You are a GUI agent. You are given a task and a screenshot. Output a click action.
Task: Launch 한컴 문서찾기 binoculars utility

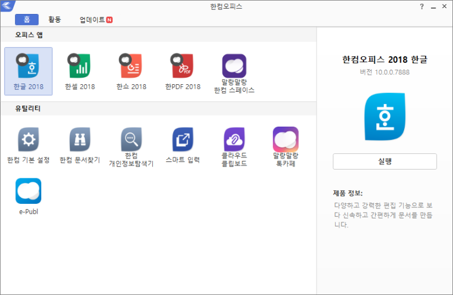click(x=80, y=145)
